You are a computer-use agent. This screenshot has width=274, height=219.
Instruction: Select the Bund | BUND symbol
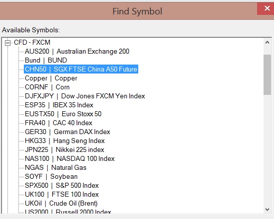click(46, 60)
